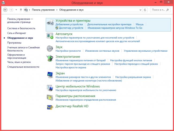Screen dimensions: 174x131
Task: Click the Windows Mobility Center icon
Action: coord(50,88)
